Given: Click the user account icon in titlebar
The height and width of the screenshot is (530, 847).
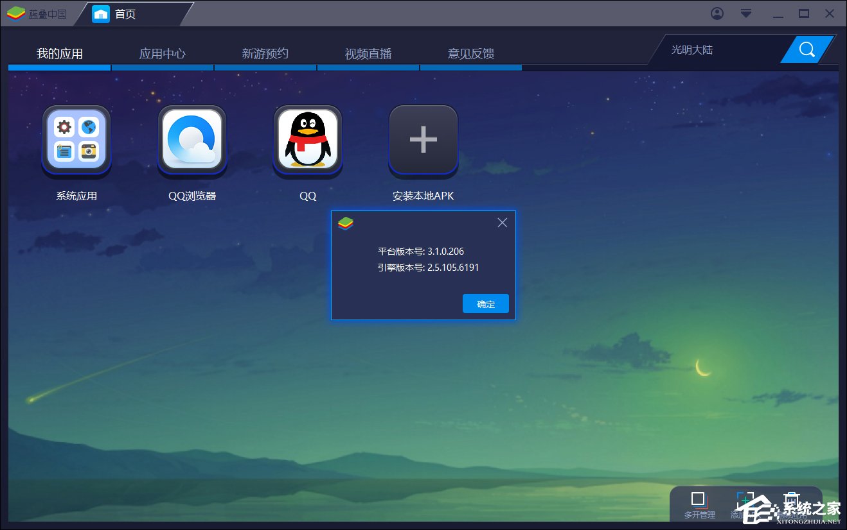Looking at the screenshot, I should click(718, 13).
